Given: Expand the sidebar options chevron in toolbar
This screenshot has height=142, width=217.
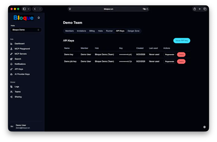Looking at the screenshot, I should pos(28,9).
